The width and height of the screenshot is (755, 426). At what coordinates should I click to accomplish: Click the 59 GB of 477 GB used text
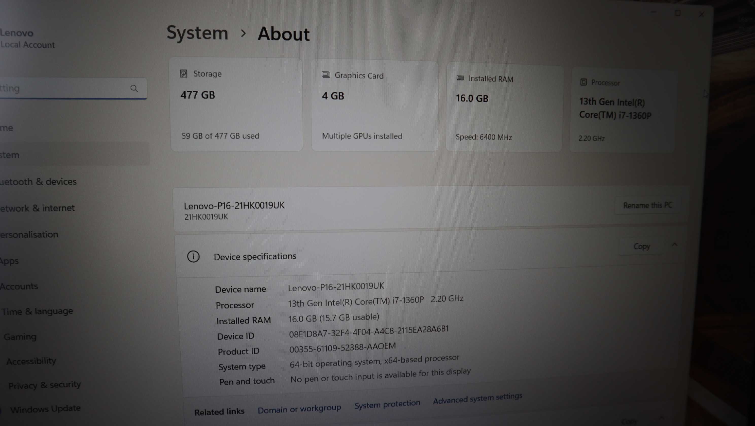(x=220, y=136)
